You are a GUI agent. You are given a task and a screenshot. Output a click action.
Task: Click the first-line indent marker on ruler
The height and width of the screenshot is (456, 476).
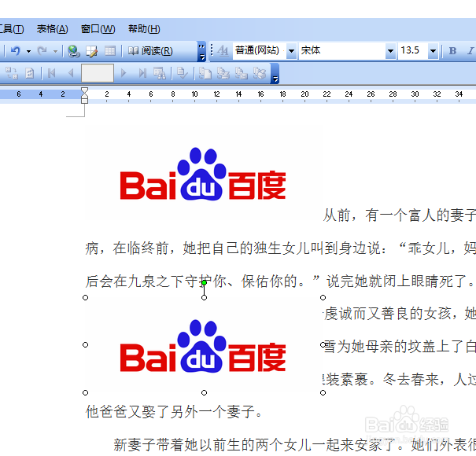pos(84,91)
